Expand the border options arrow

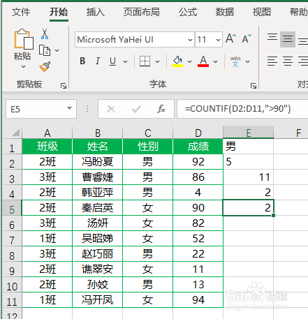click(158, 61)
